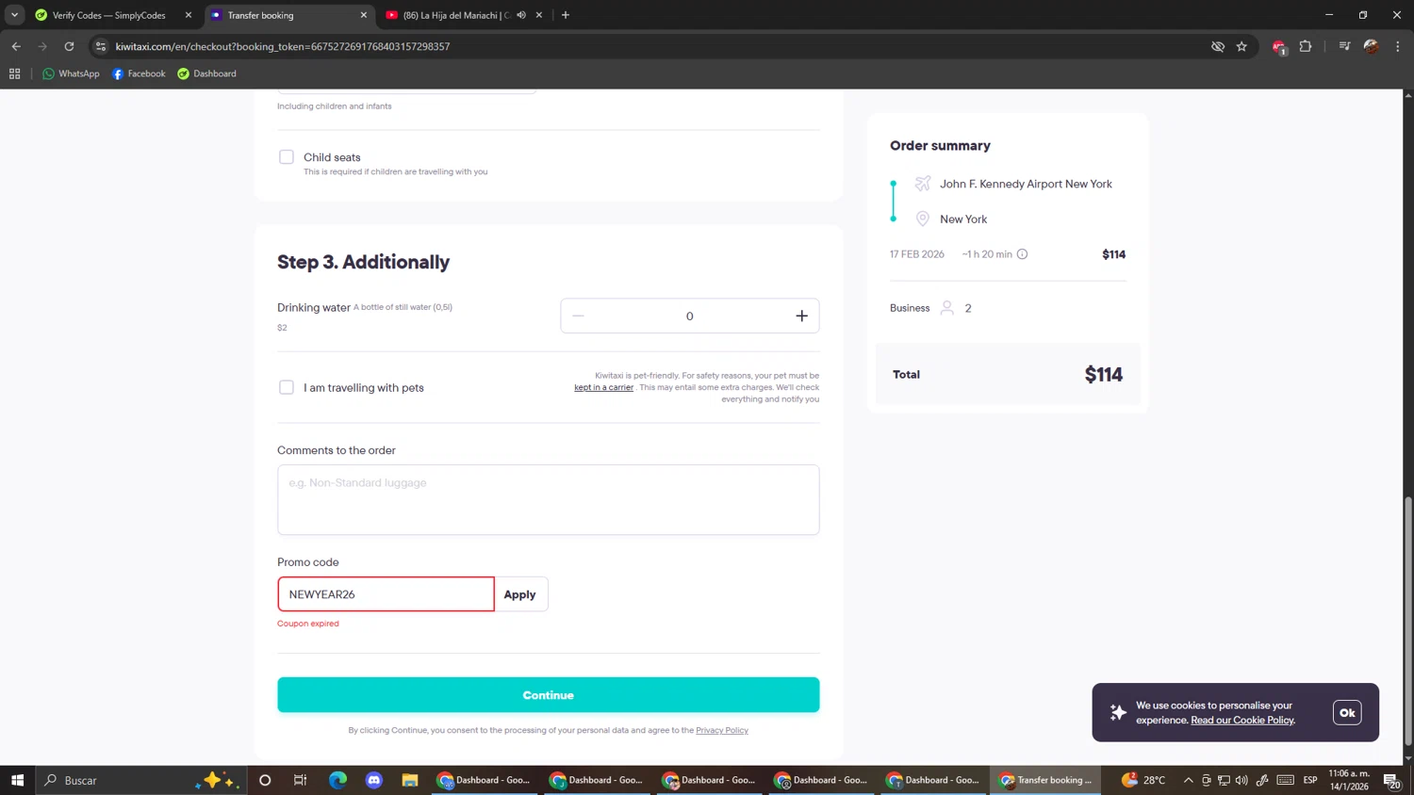
Task: Open the Chrome profile avatar
Action: (1371, 46)
